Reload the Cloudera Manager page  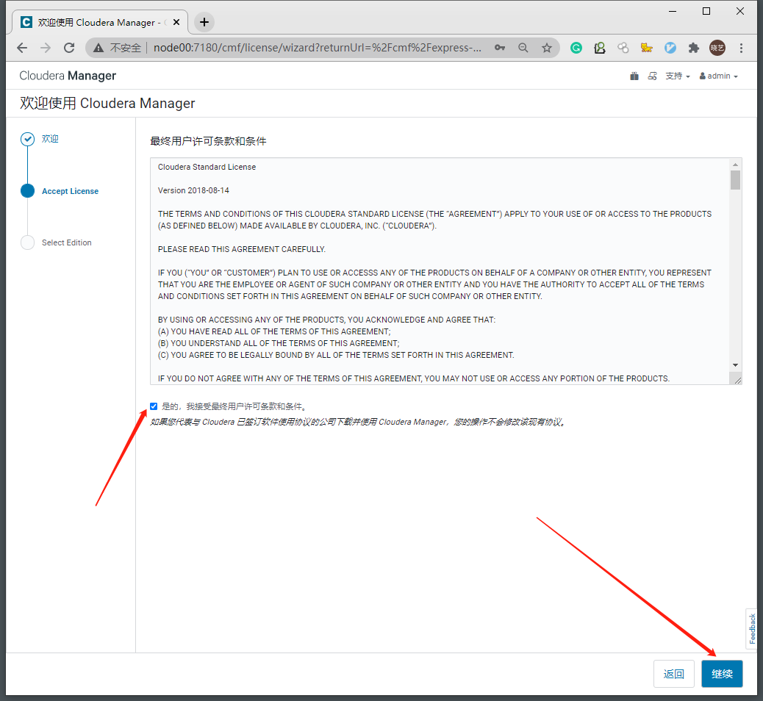pyautogui.click(x=69, y=48)
